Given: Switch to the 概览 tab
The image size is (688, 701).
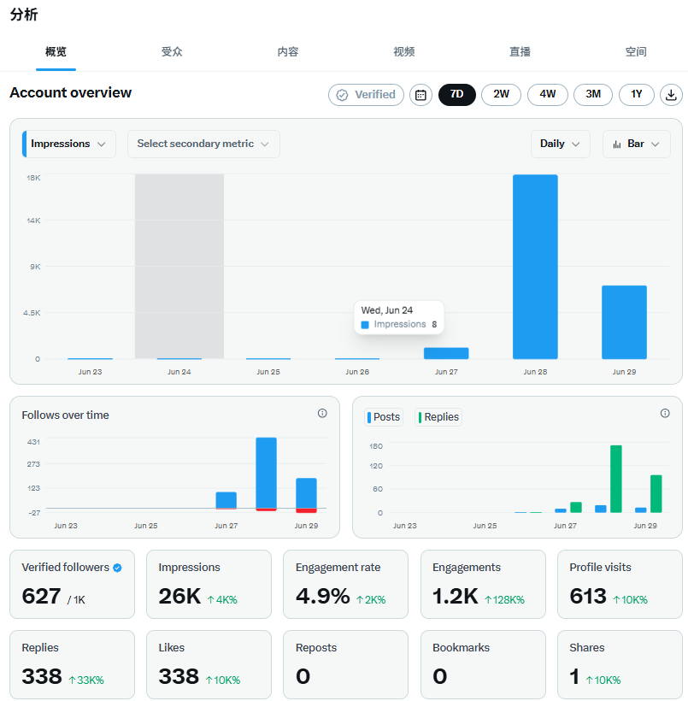Looking at the screenshot, I should tap(56, 52).
